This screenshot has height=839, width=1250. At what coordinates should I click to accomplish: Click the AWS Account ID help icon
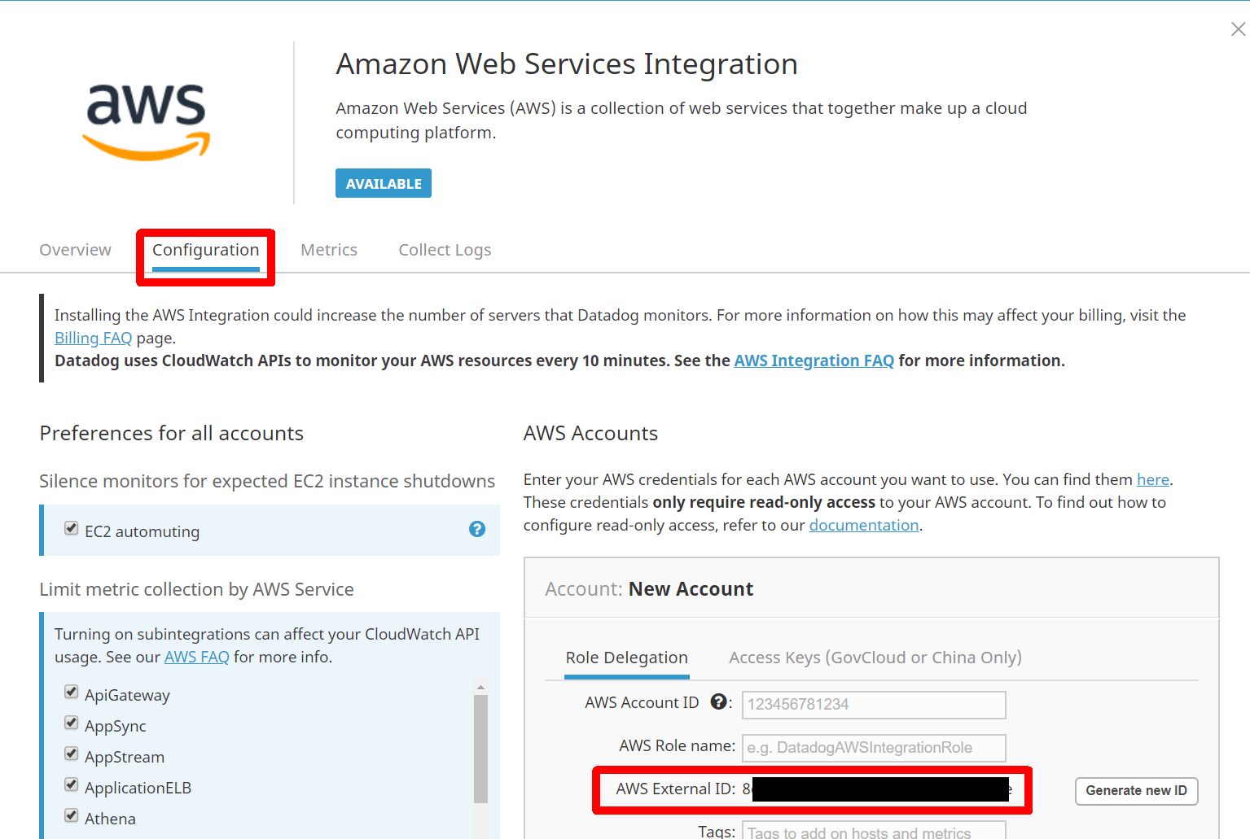tap(718, 701)
